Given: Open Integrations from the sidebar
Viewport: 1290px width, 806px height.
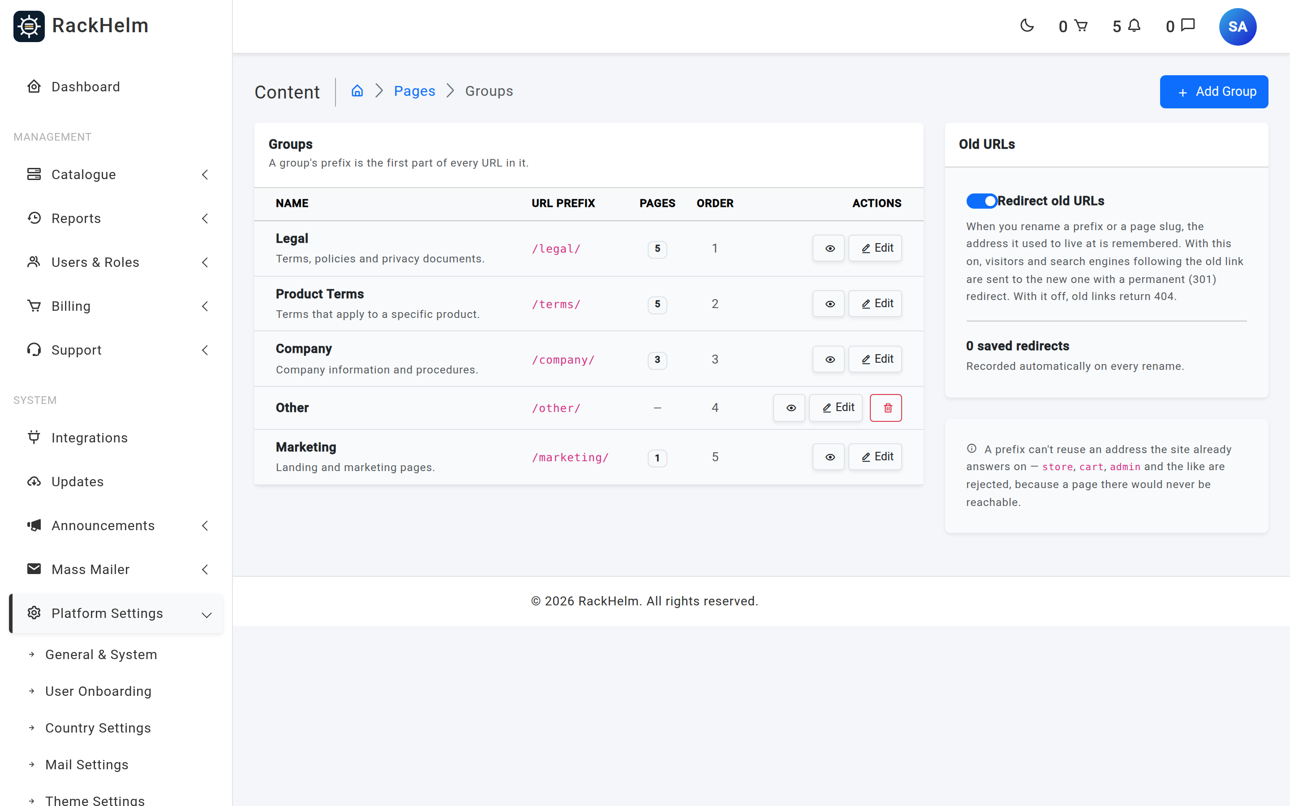Looking at the screenshot, I should [x=116, y=437].
